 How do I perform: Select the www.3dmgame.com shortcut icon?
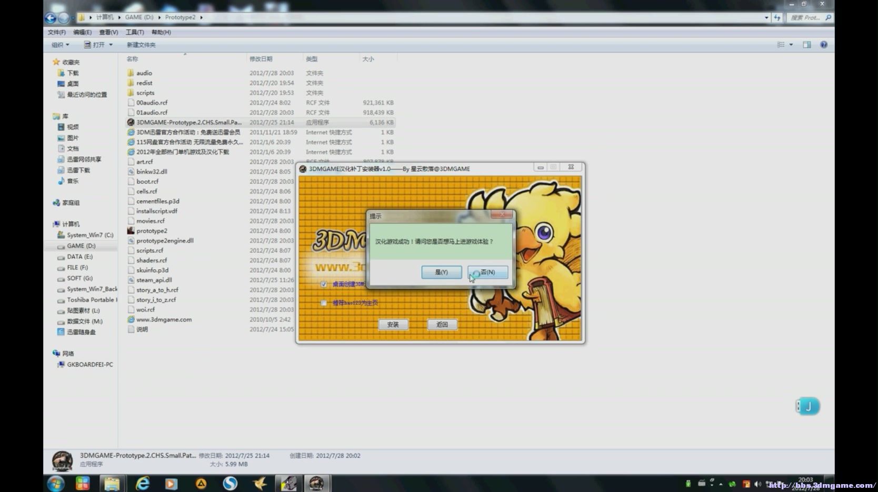pyautogui.click(x=131, y=320)
